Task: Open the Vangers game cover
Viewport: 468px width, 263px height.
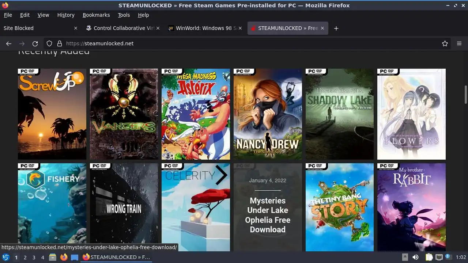Action: (x=124, y=114)
